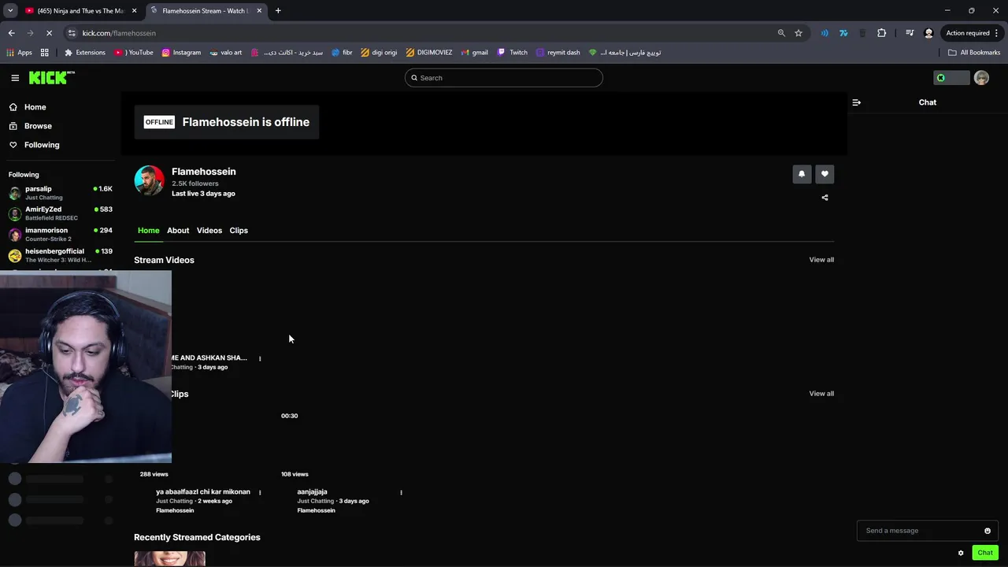Click the Action required menu button
The image size is (1008, 567).
[x=973, y=33]
